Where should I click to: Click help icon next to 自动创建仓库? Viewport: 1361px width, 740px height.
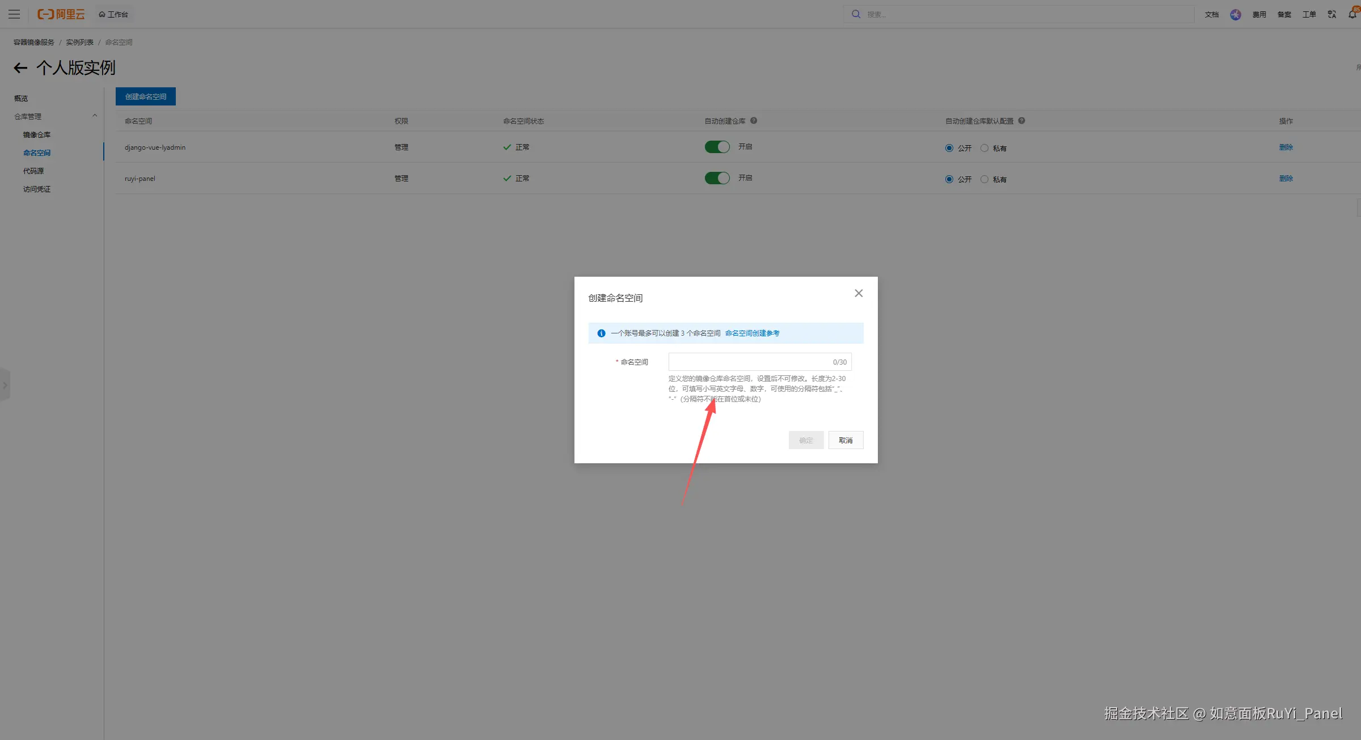coord(754,121)
